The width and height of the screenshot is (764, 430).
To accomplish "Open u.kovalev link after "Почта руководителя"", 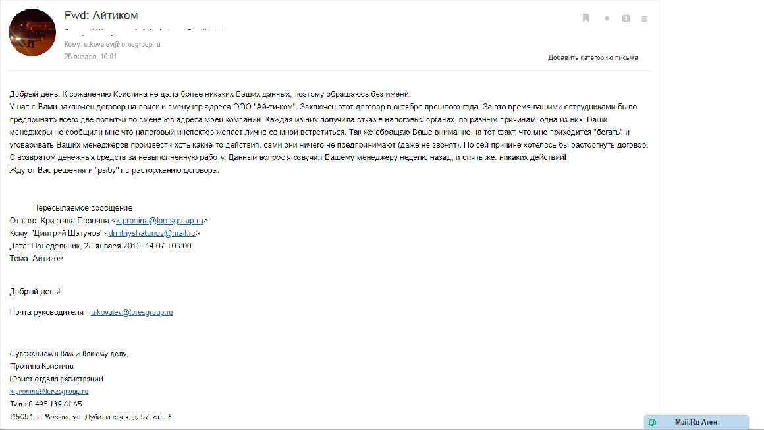I will [132, 312].
